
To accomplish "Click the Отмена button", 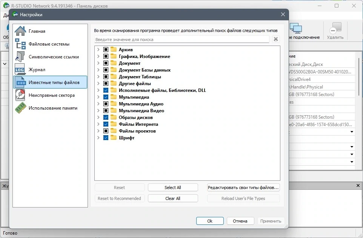I will point(240,221).
